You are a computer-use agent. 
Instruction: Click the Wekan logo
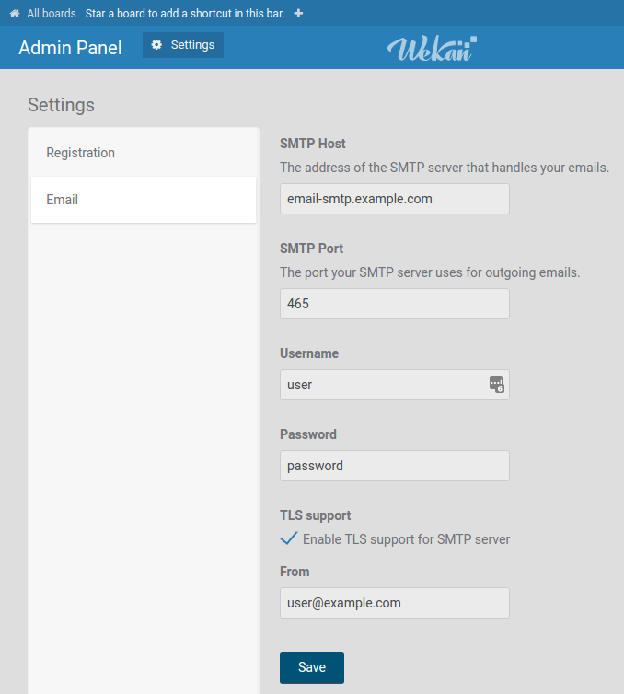tap(432, 48)
